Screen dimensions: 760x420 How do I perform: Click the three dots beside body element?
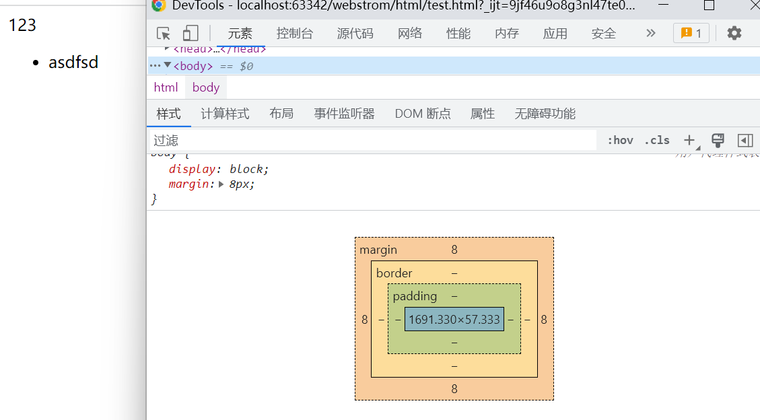pos(155,66)
